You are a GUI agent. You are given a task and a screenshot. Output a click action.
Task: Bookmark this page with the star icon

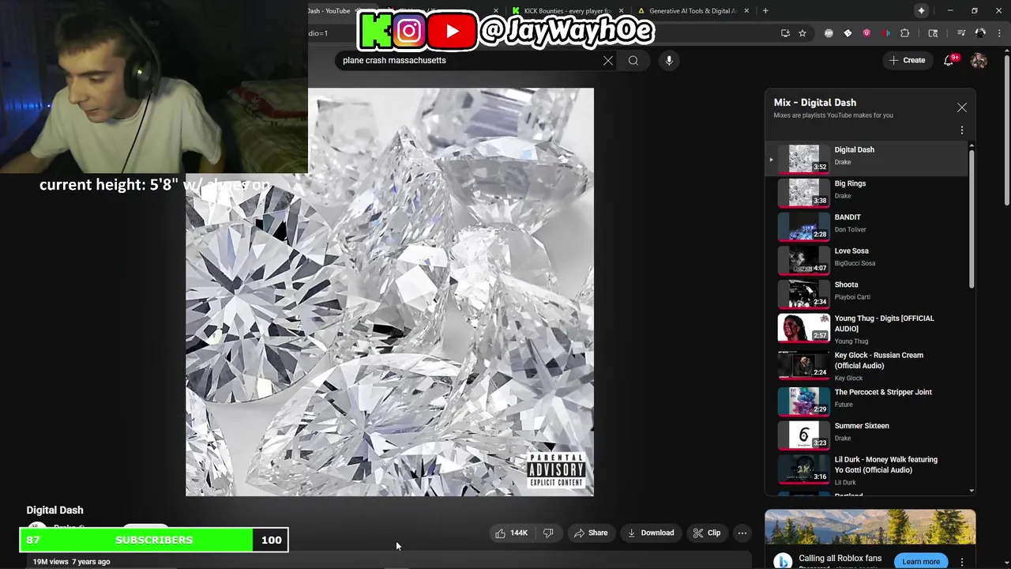(802, 33)
